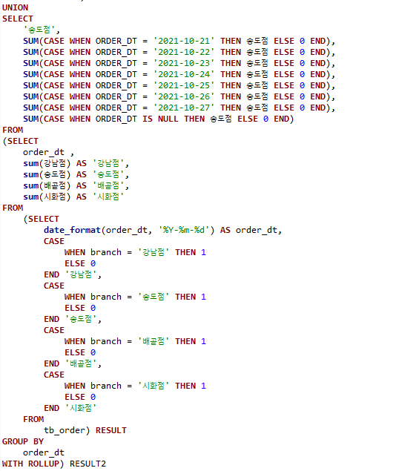The image size is (399, 471).
Task: Select the date string '2021-10-22'
Action: coord(184,52)
